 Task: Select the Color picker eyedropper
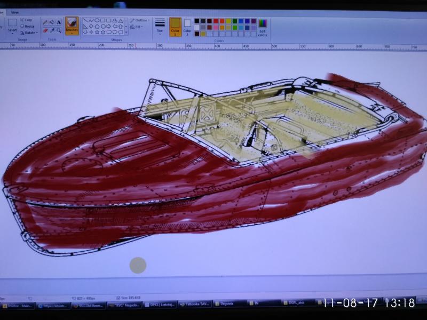click(x=52, y=30)
